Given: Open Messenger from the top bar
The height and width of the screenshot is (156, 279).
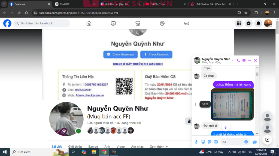Looking at the screenshot, I should (248, 24).
